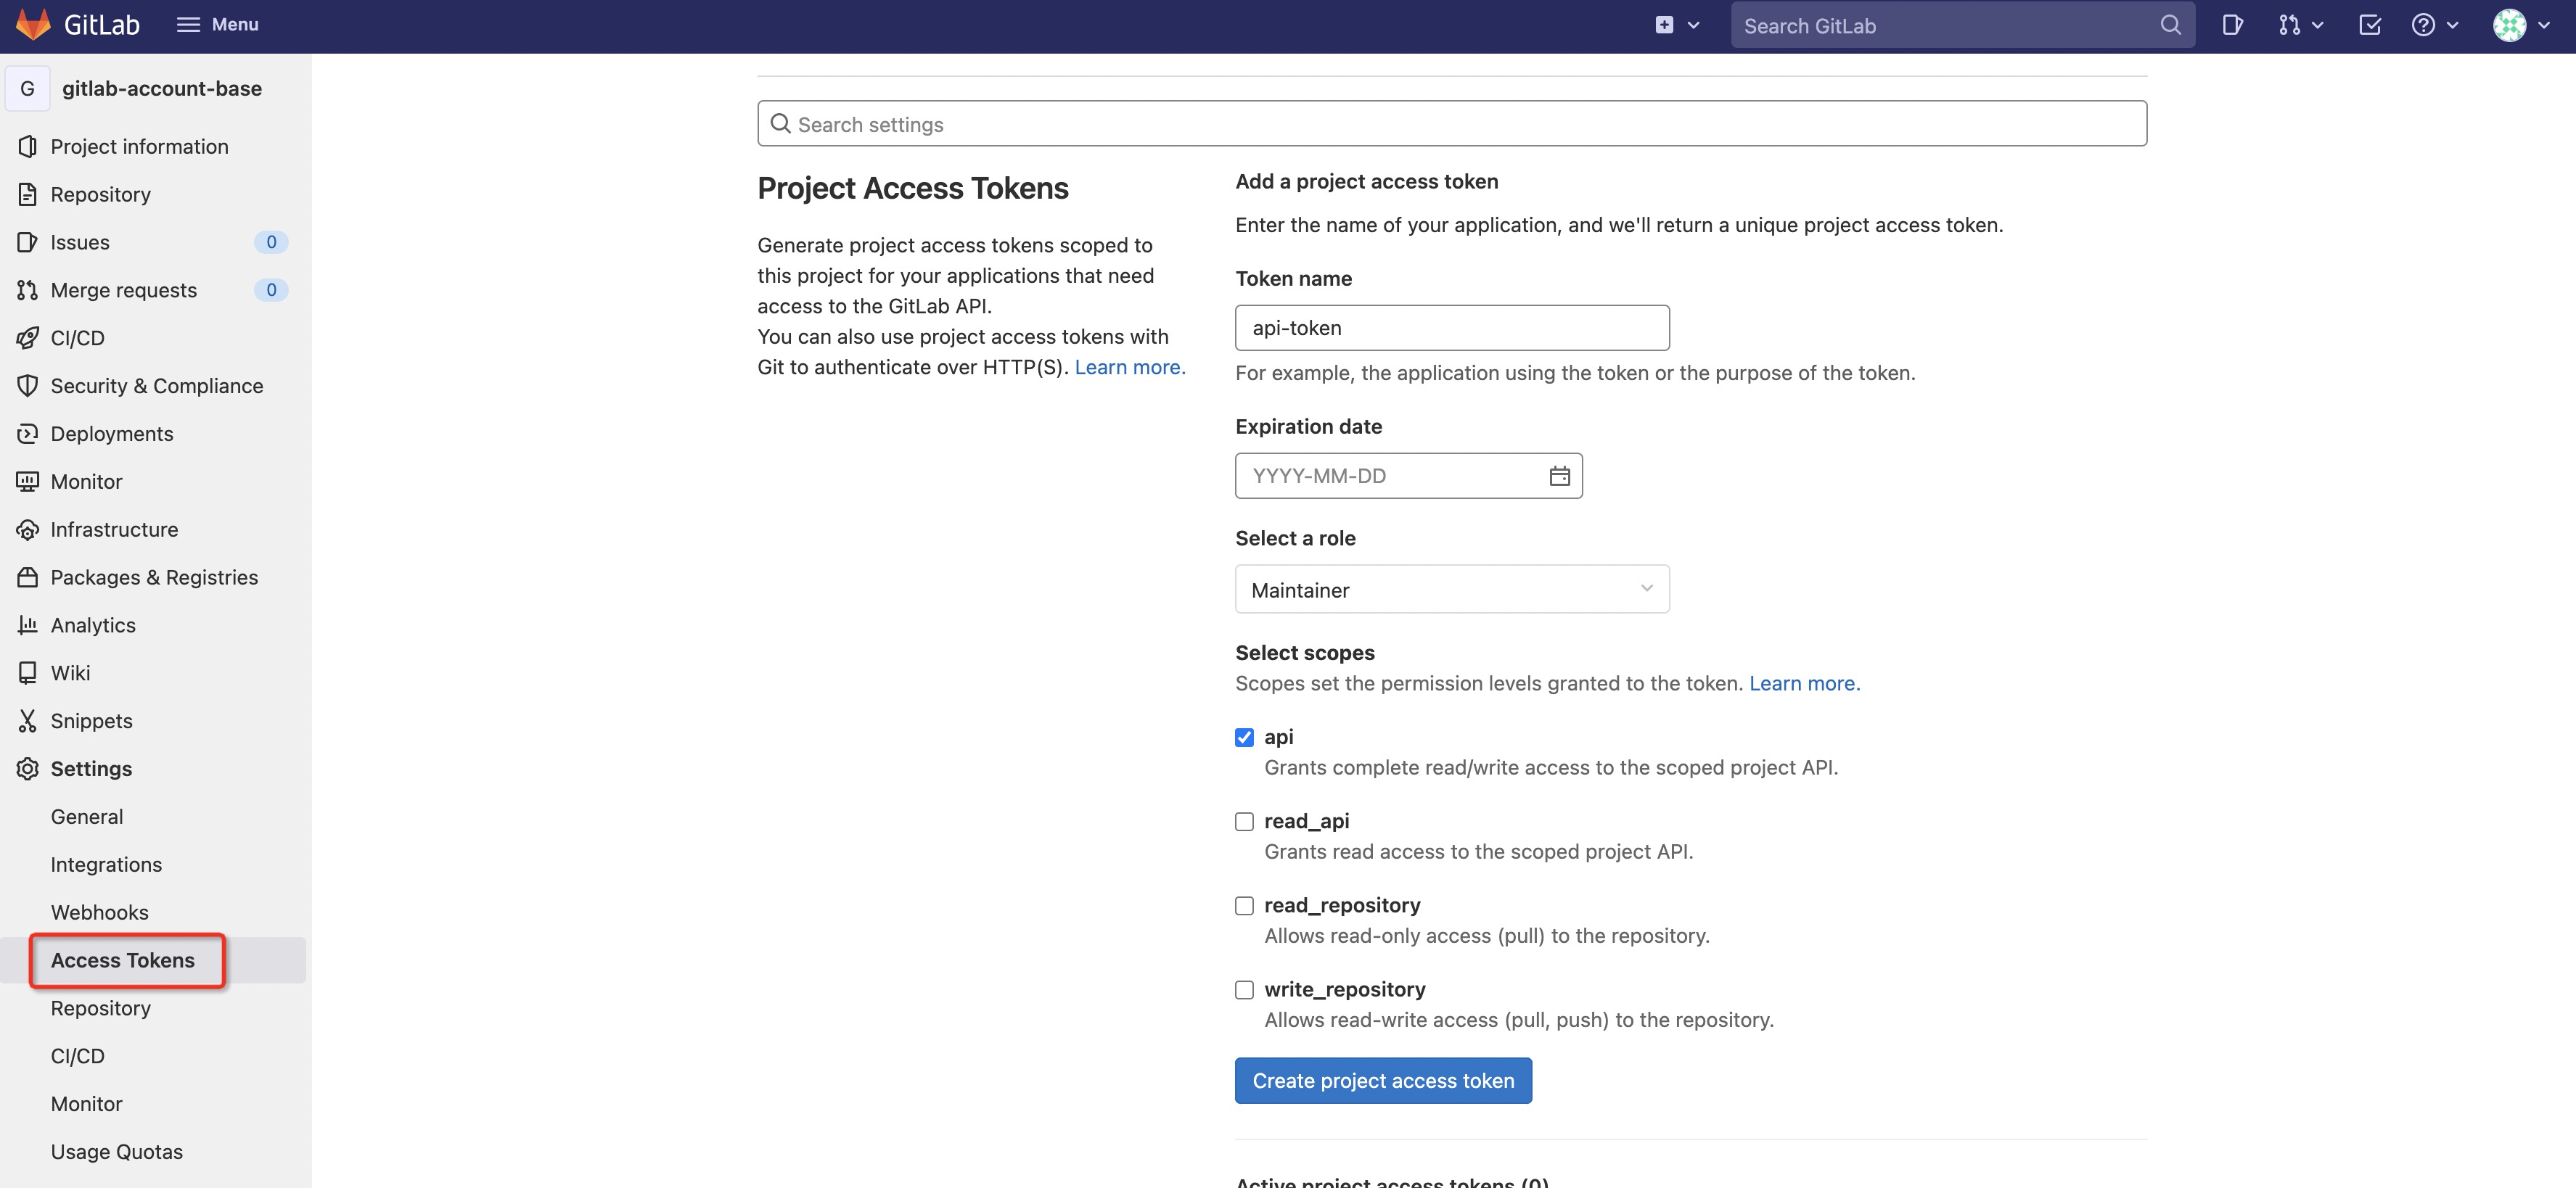Open Usage Quotas settings item
The image size is (2576, 1188).
click(x=117, y=1152)
